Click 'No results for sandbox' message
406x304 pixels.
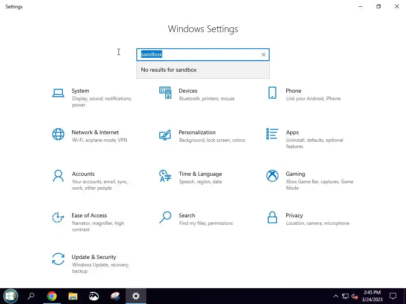(x=169, y=70)
